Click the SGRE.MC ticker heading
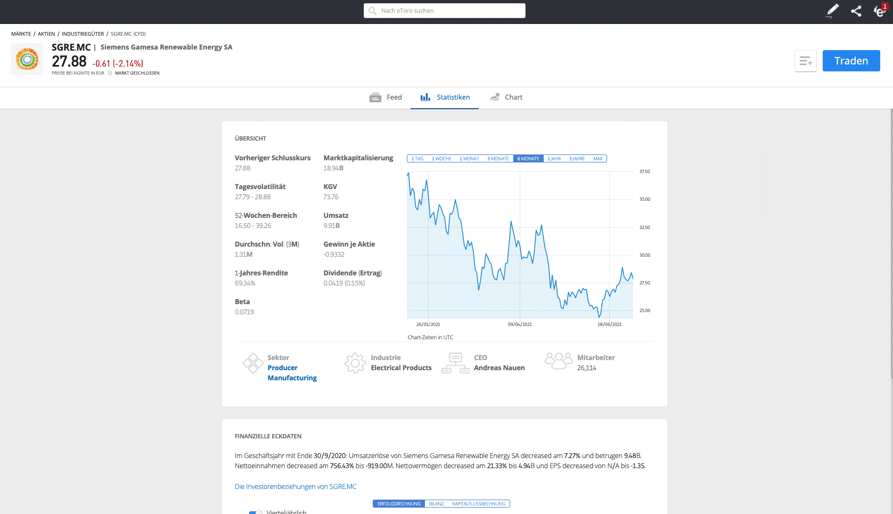Screen dimensions: 893x514 point(71,47)
